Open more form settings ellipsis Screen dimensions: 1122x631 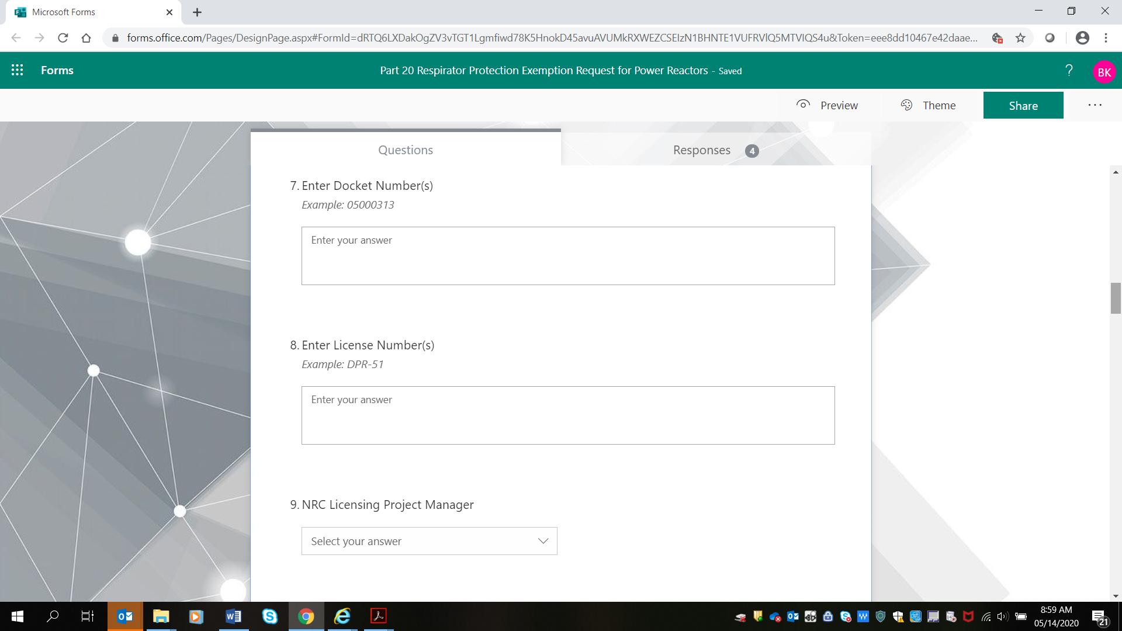[x=1095, y=105]
